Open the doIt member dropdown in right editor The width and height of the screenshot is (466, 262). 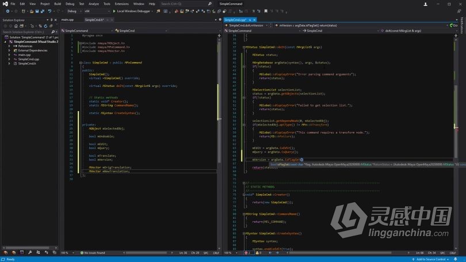point(417,31)
